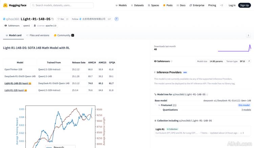Click the round collection icon beside the follower count
The width and height of the screenshot is (254, 148).
click(117, 19)
